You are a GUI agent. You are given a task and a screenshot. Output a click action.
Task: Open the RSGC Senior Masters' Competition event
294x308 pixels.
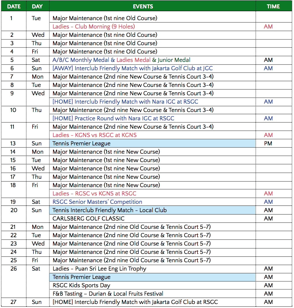pos(97,202)
